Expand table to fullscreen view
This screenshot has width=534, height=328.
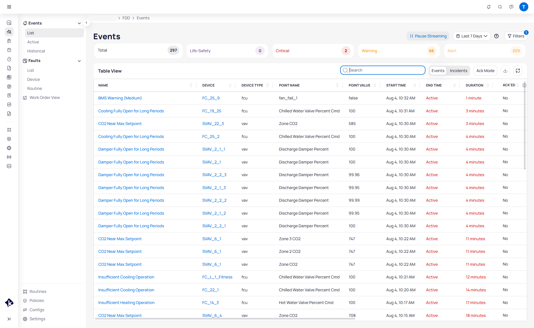point(518,71)
